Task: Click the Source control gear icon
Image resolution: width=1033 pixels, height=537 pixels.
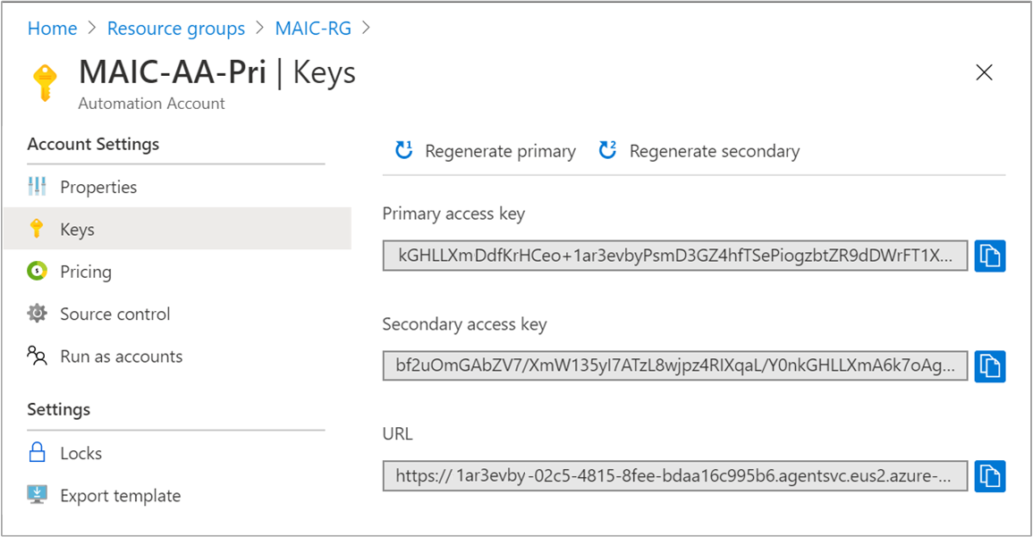Action: tap(37, 314)
